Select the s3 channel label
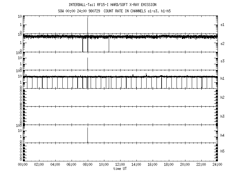 (x=222, y=61)
